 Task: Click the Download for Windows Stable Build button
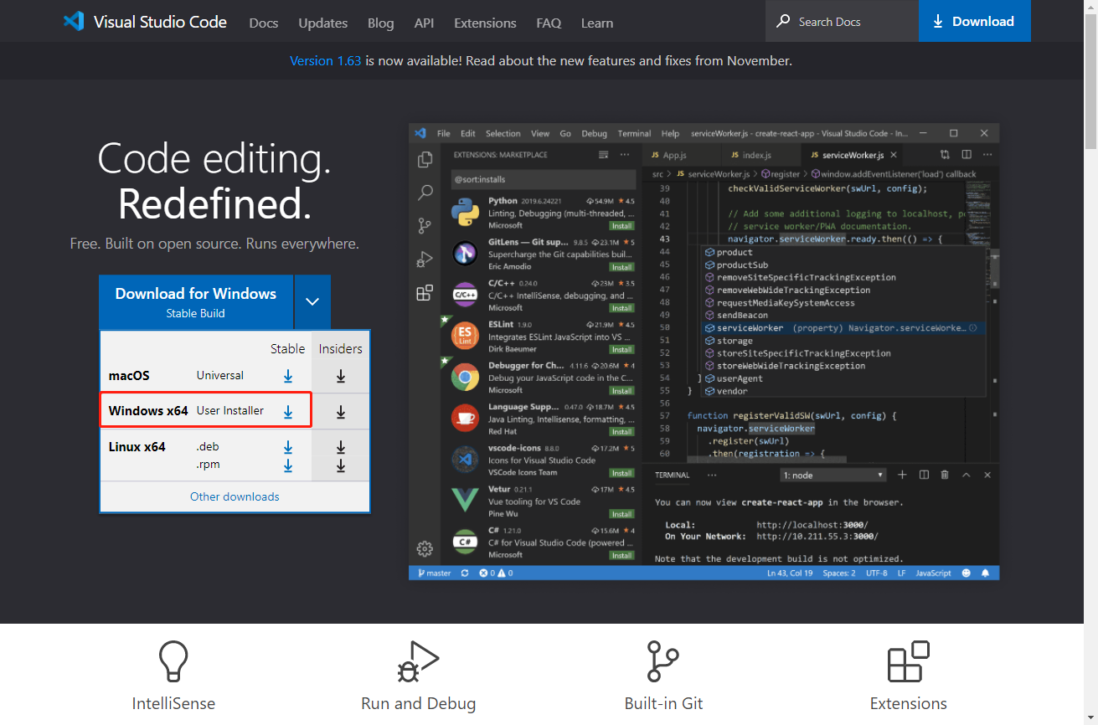pyautogui.click(x=196, y=301)
